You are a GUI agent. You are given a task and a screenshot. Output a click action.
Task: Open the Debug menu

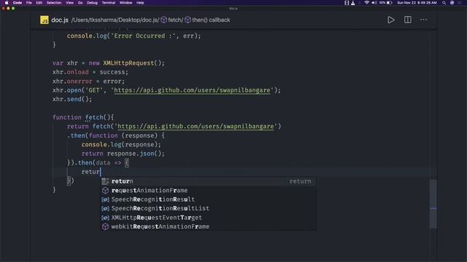92,3
